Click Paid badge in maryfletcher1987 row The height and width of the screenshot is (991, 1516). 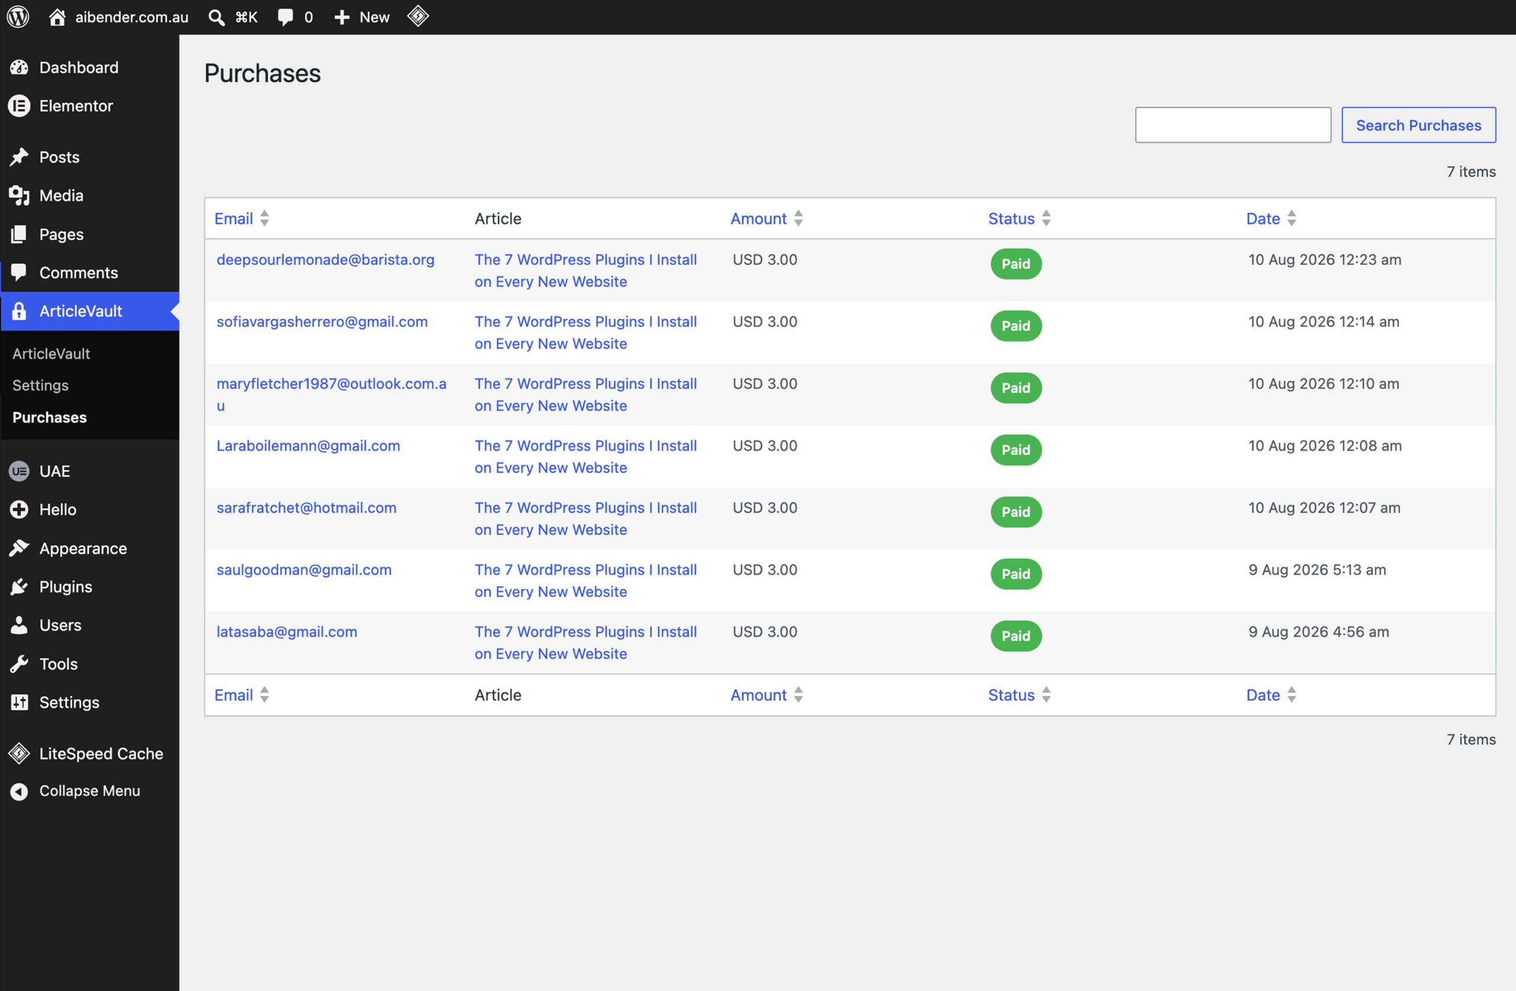[x=1016, y=388]
